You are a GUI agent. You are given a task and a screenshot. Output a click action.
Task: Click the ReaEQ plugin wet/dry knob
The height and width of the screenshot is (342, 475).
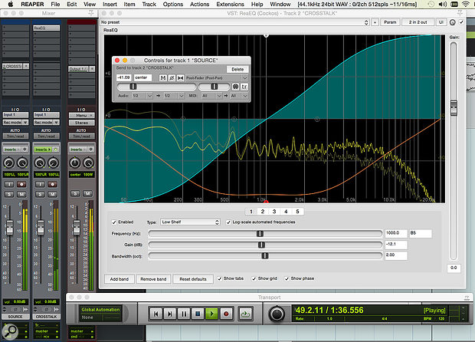pos(453,22)
